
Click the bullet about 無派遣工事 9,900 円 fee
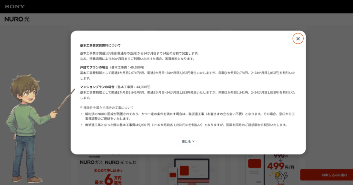(x=186, y=125)
